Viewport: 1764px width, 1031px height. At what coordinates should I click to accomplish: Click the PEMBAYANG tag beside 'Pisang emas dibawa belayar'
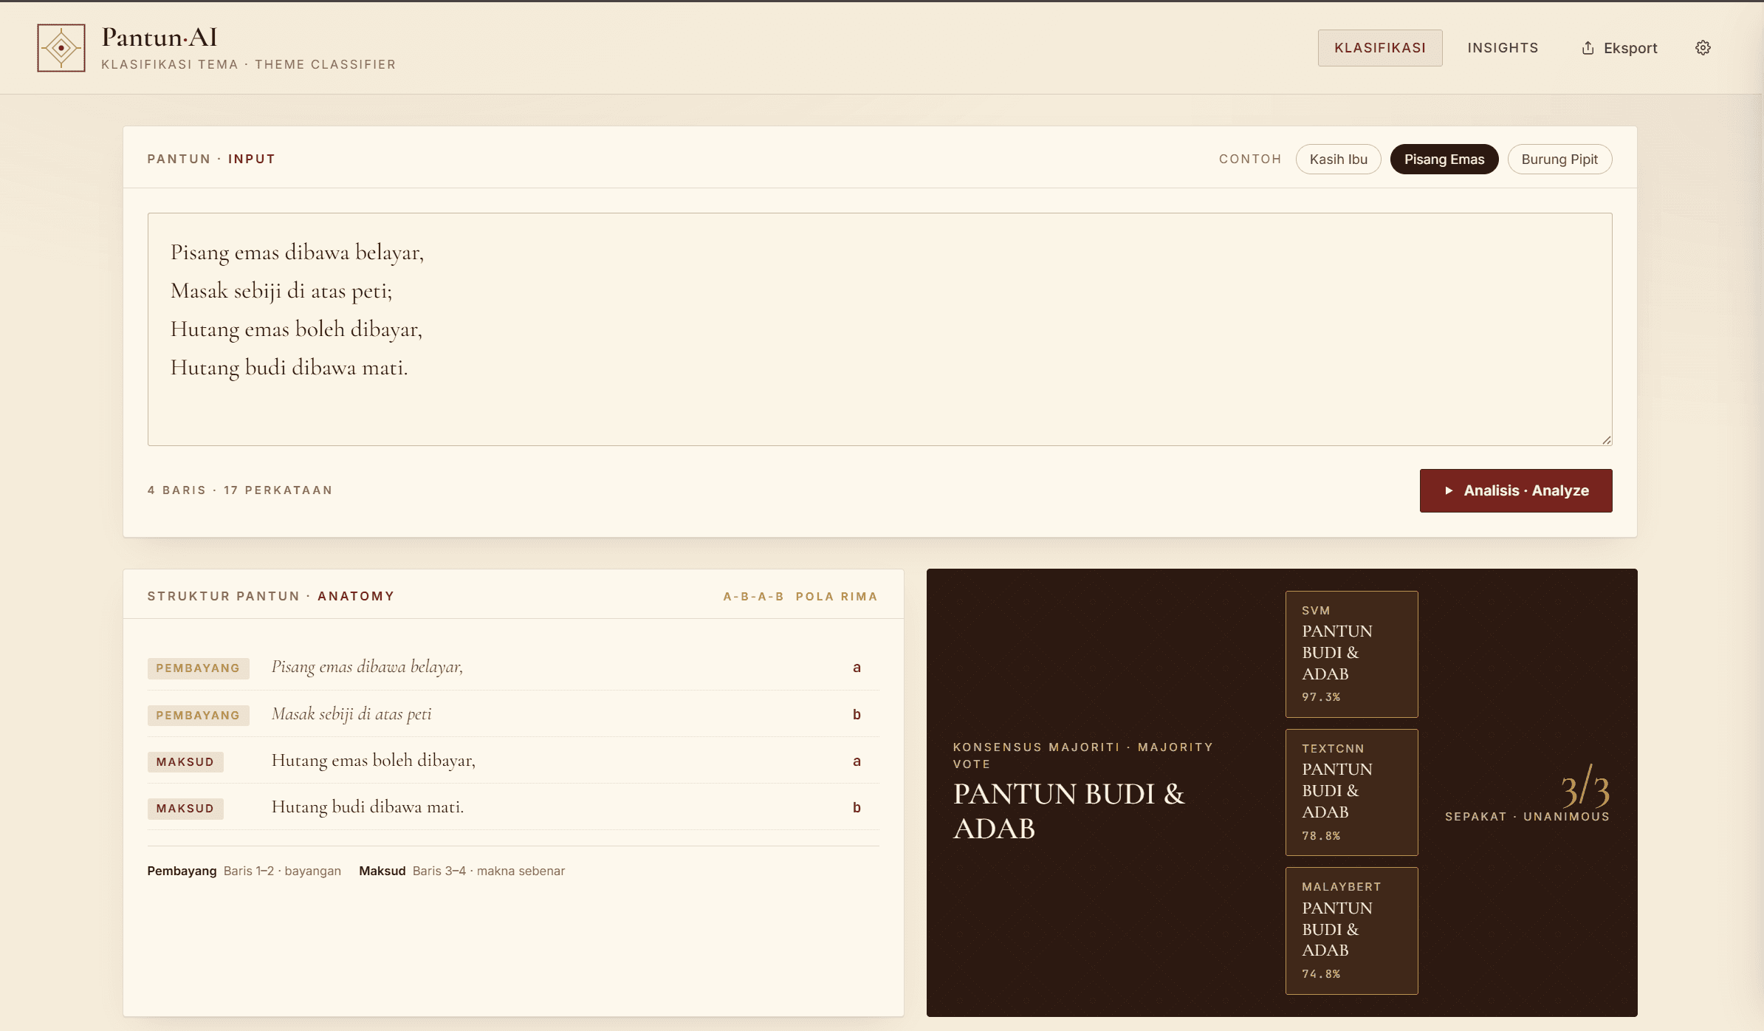coord(198,668)
